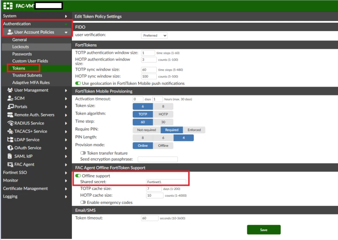The image size is (338, 240).
Task: Enable the Token transfer feature toggle
Action: click(83, 153)
